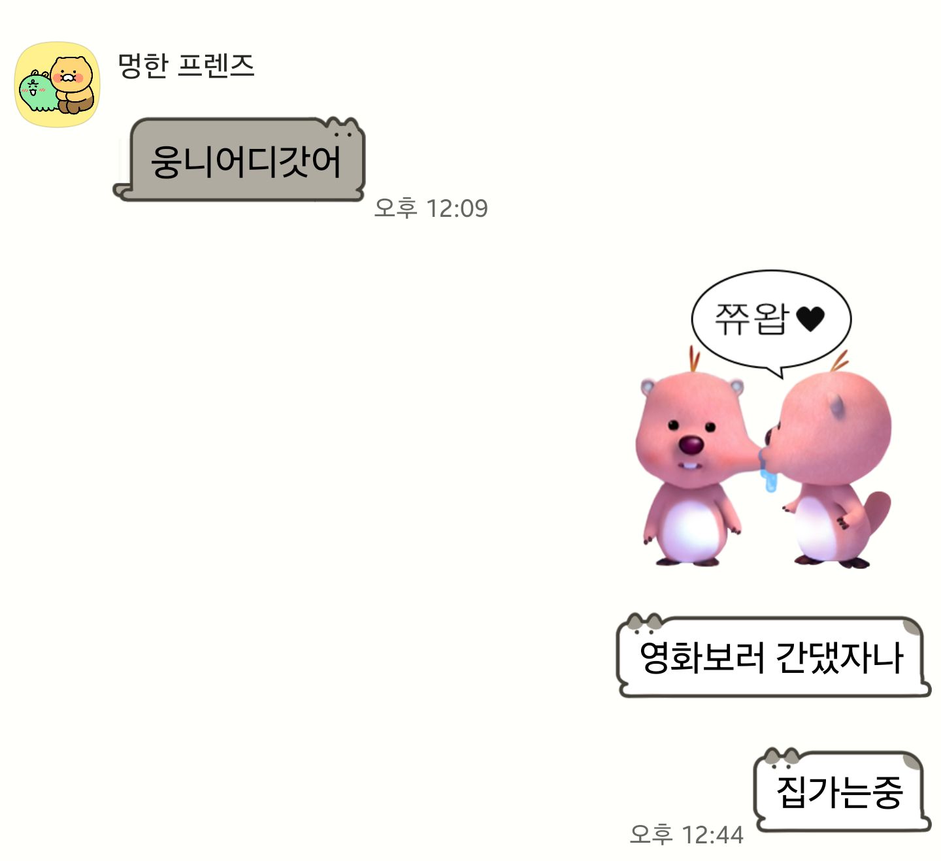Click green character in profile avatar
The image size is (941, 861).
[x=37, y=92]
